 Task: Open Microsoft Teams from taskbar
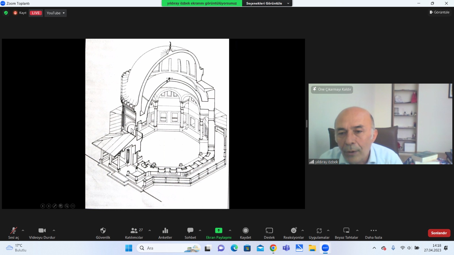pyautogui.click(x=286, y=248)
